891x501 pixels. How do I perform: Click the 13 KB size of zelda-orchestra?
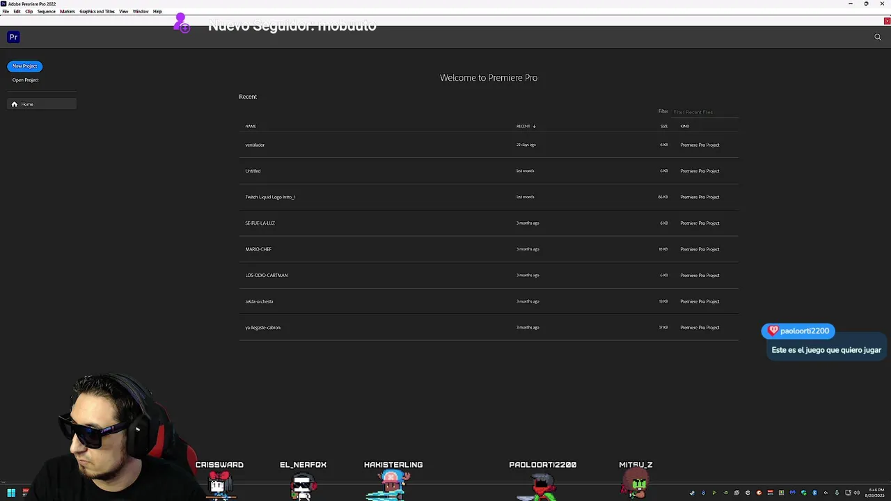(663, 301)
